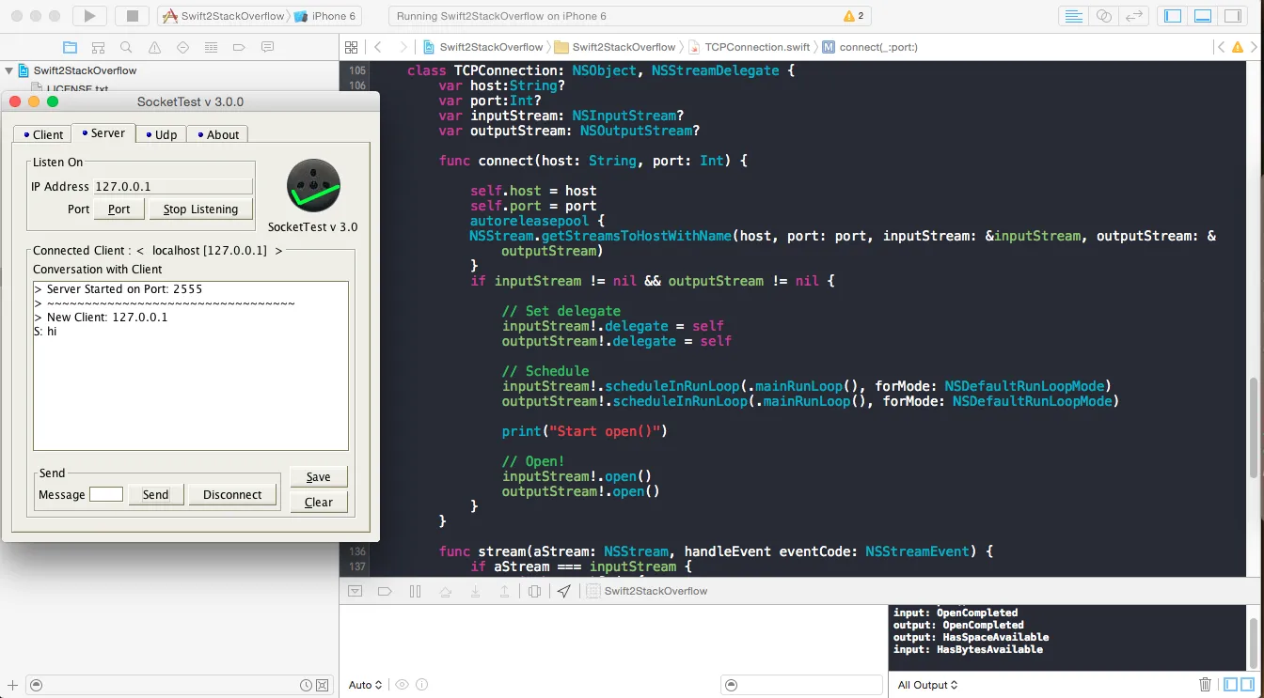Open the Symbol navigator
The height and width of the screenshot is (698, 1264).
[98, 47]
